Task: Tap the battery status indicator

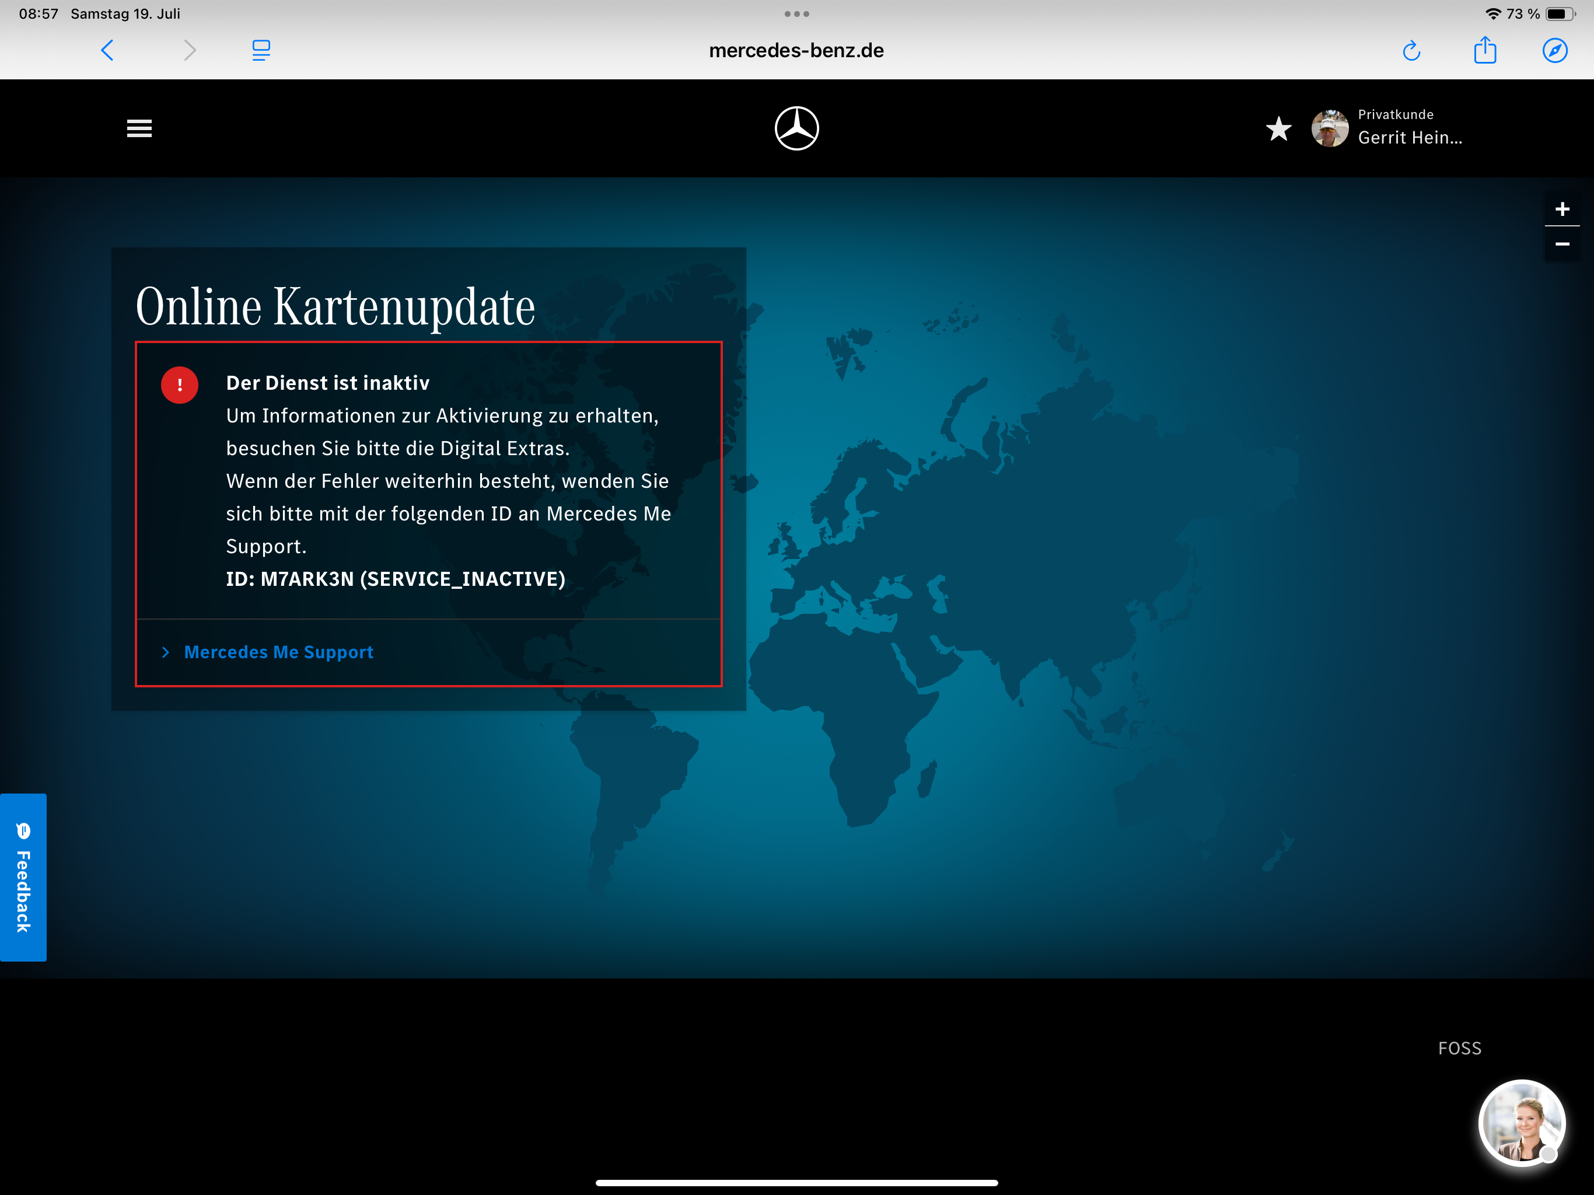Action: pyautogui.click(x=1560, y=13)
